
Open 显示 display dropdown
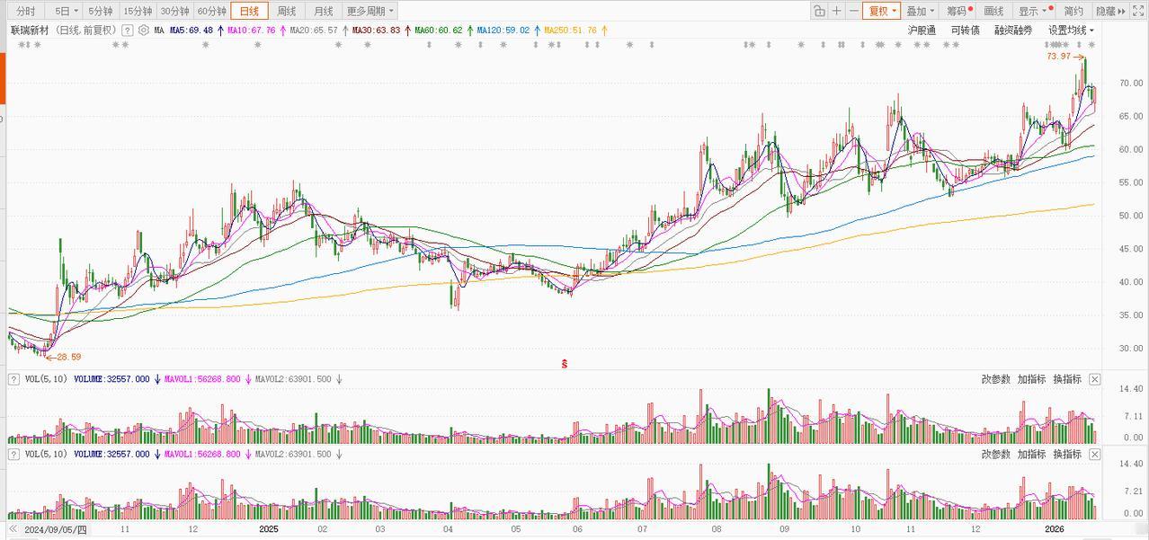[1032, 11]
